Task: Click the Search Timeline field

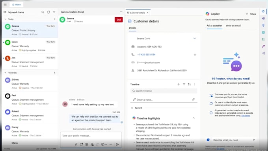Action: click(164, 91)
